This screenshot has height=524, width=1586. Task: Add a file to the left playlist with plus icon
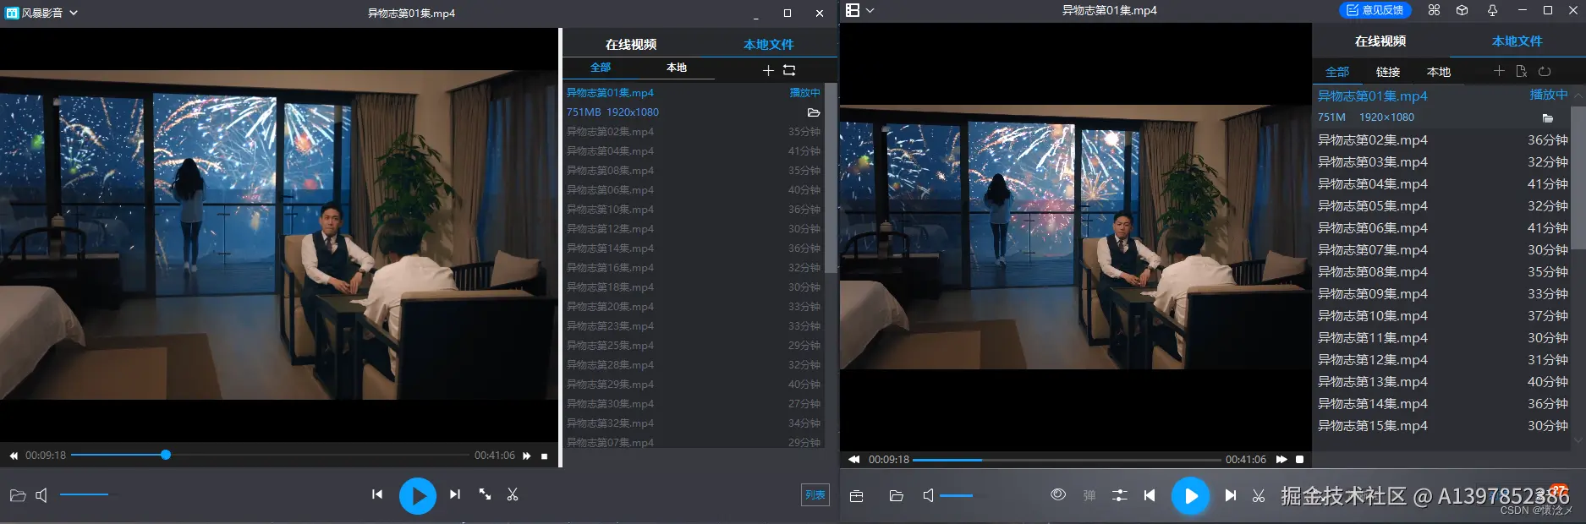768,70
